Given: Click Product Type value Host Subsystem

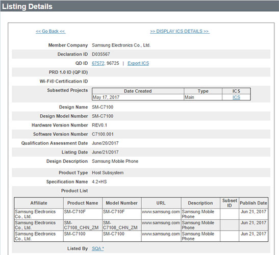Looking at the screenshot, I should point(108,172).
